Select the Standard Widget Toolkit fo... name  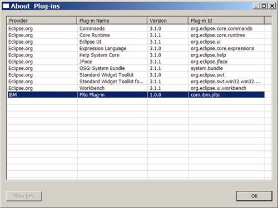click(112, 82)
